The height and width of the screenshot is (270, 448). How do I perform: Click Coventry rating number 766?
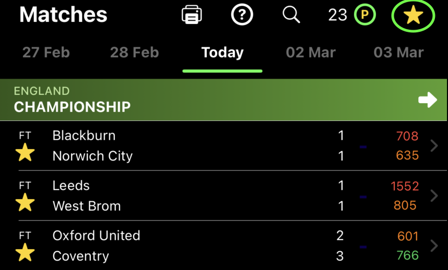click(407, 255)
